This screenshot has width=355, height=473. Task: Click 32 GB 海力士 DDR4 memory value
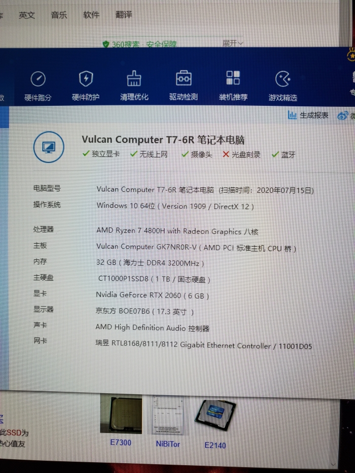(x=150, y=263)
